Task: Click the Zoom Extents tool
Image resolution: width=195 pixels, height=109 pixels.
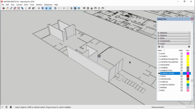Action: [19, 8]
